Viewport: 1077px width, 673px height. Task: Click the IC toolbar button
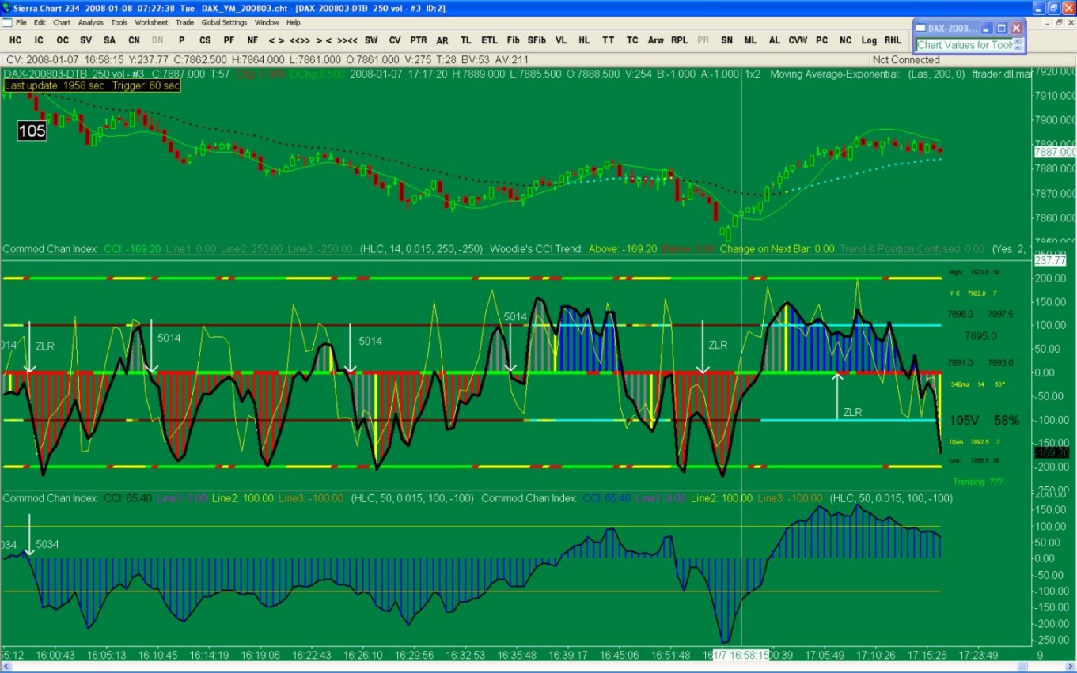tap(39, 40)
